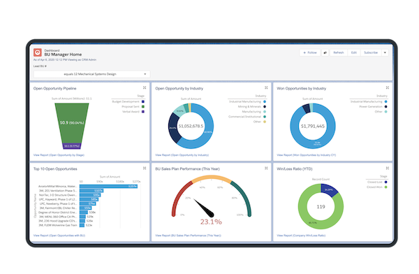Viewport: 419px width, 274px height.
Task: Click the Budget Development legend swatch
Action: 143,101
